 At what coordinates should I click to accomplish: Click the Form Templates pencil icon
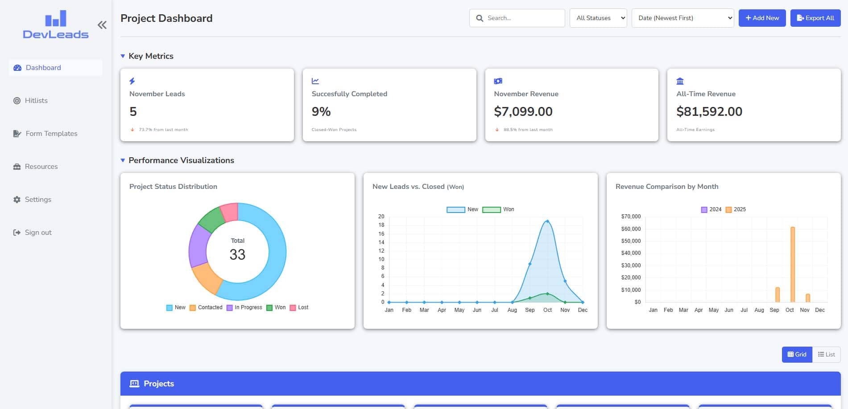pyautogui.click(x=17, y=134)
